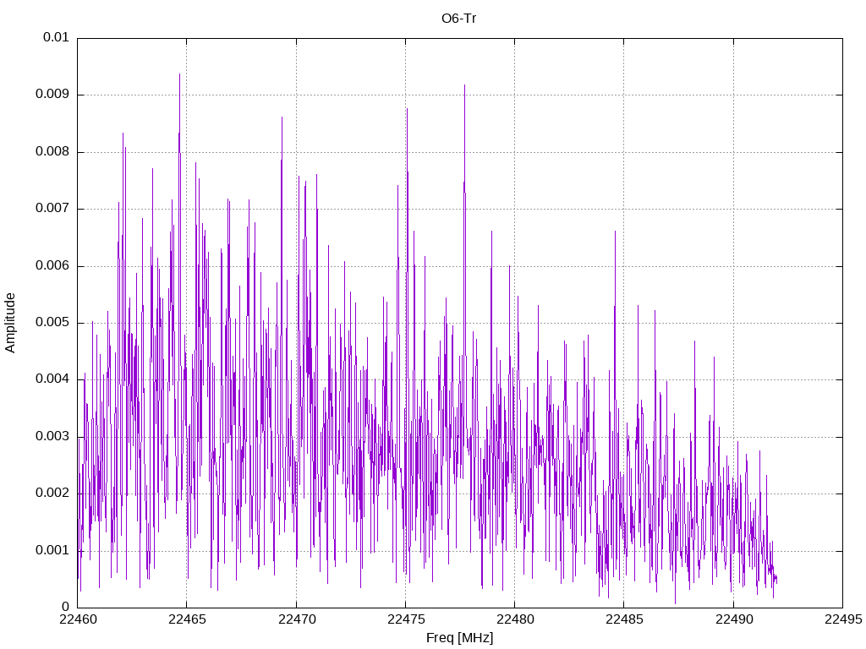Viewport: 866px width, 649px height.
Task: Click the 0.001 y-axis tick label
Action: [52, 550]
